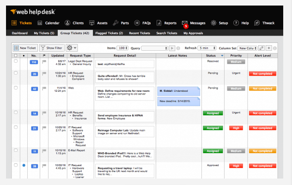Open the Parts wrench icon
Viewport: 292px width, 185px height.
click(116, 23)
